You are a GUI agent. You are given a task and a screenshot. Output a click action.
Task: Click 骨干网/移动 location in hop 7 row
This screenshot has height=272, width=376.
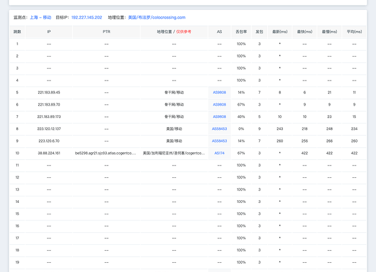174,117
